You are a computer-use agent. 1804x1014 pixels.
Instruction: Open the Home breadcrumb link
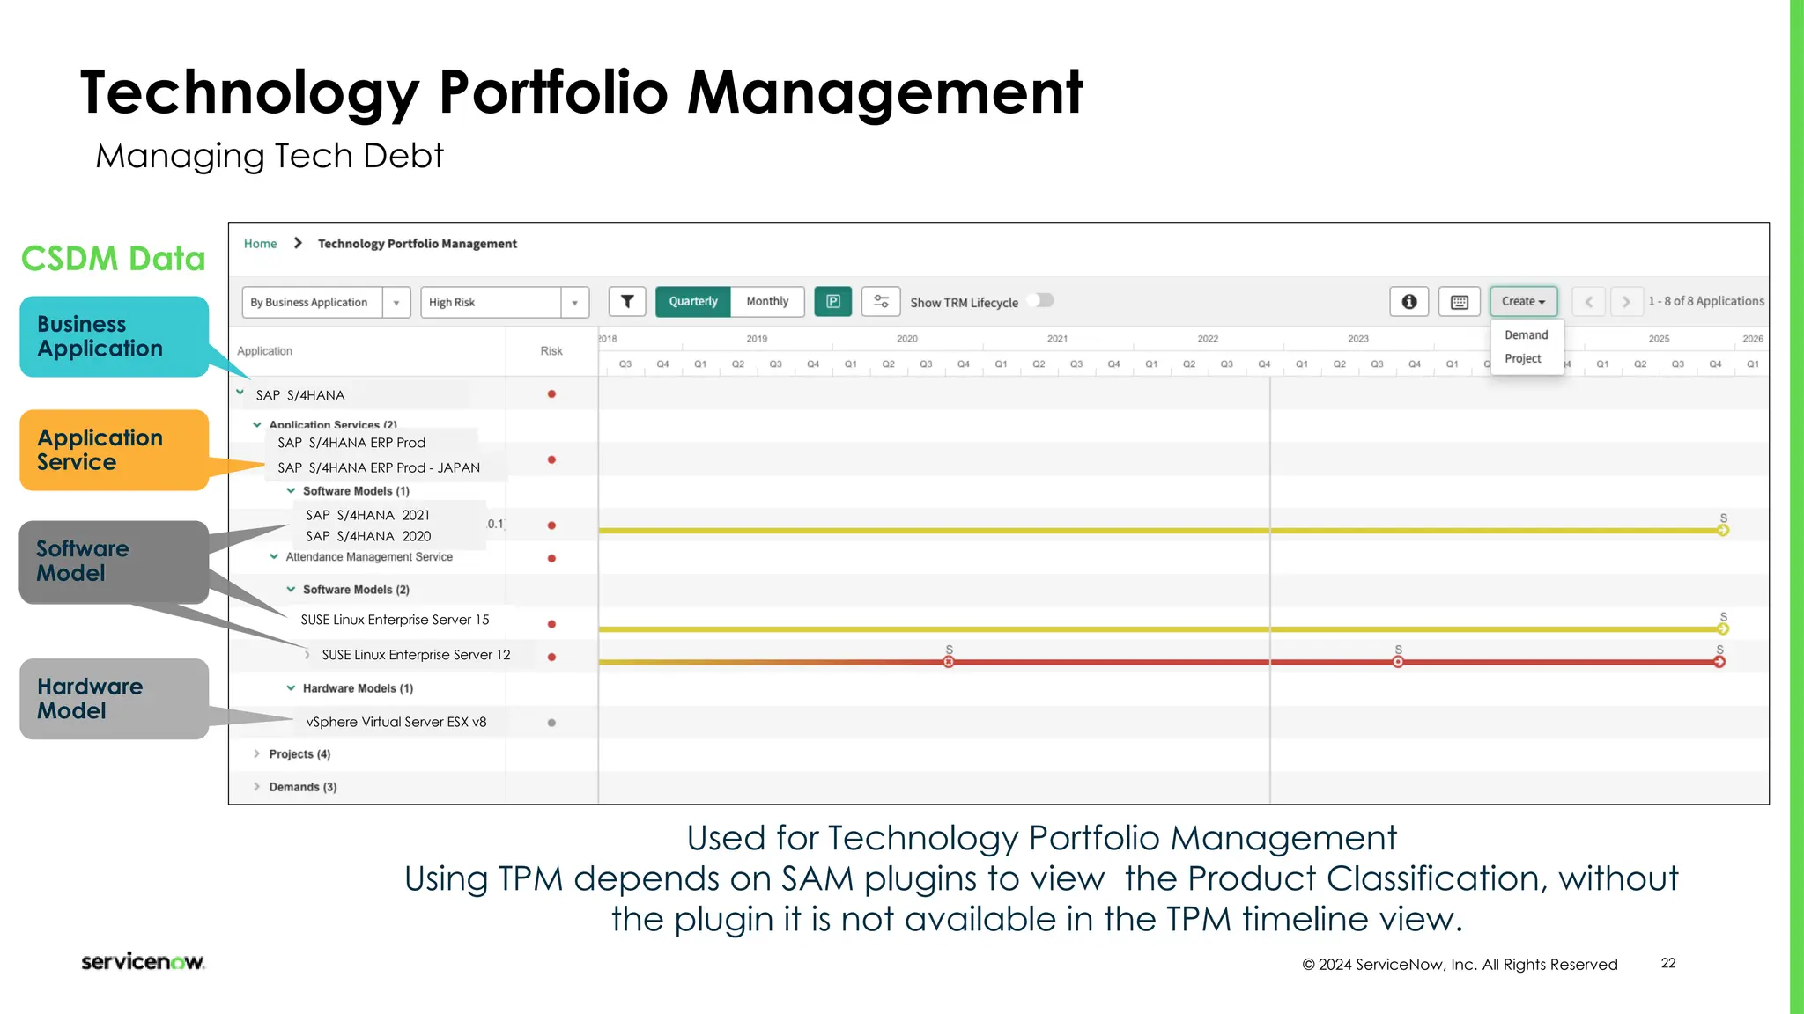(260, 244)
